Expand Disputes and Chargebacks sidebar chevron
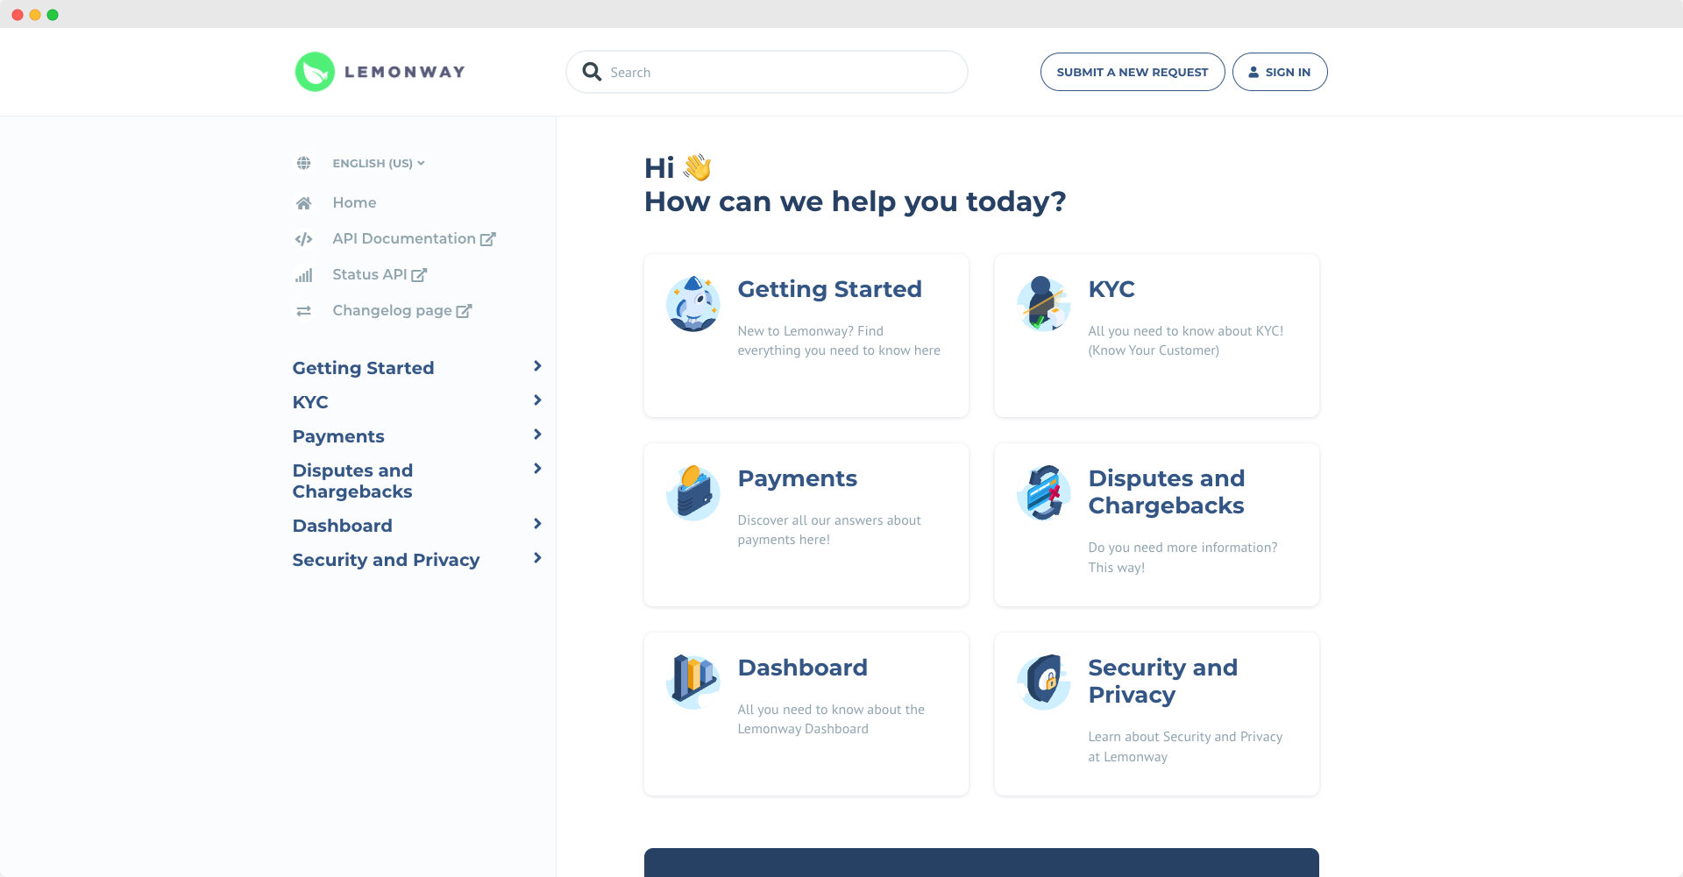Screen dimensions: 1683x877 click(x=537, y=469)
